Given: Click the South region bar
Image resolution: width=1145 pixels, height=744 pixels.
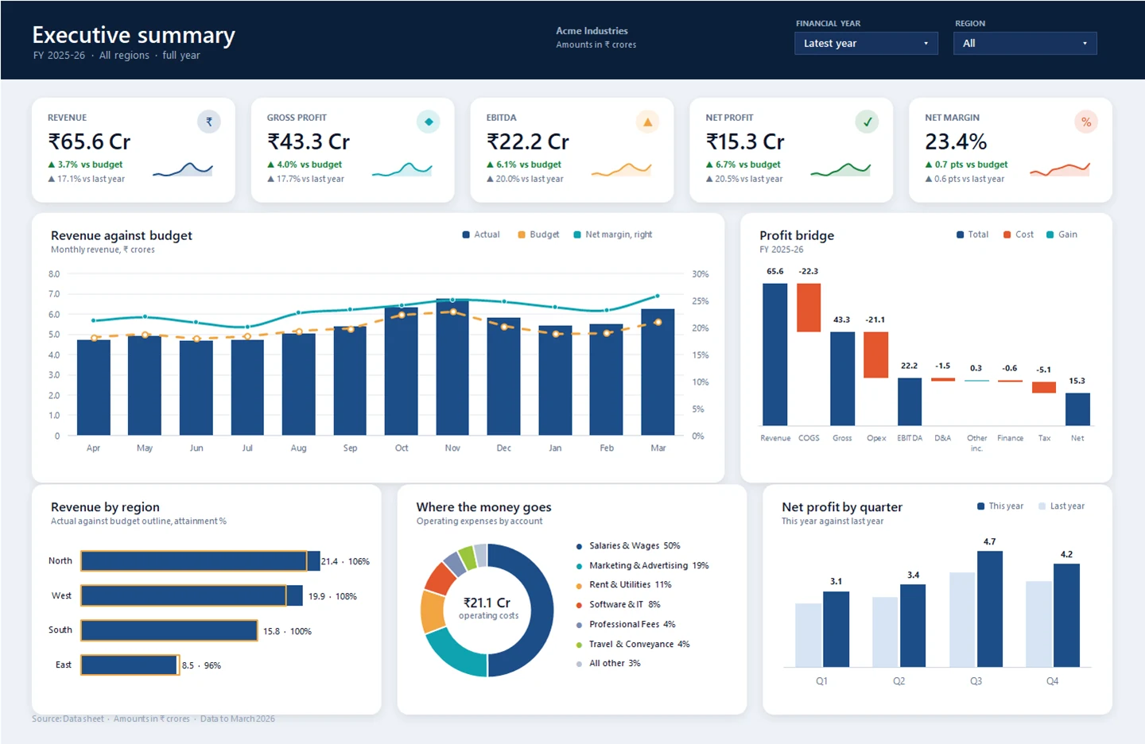Looking at the screenshot, I should pos(169,630).
